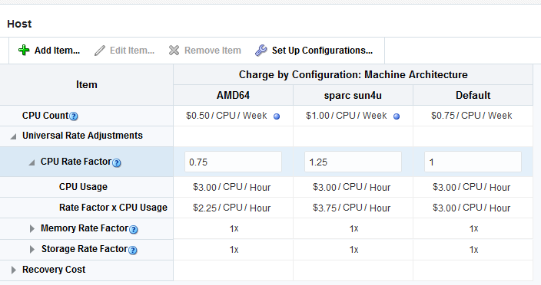The image size is (541, 285).
Task: Select the Memory Rate Factor row label
Action: (85, 228)
